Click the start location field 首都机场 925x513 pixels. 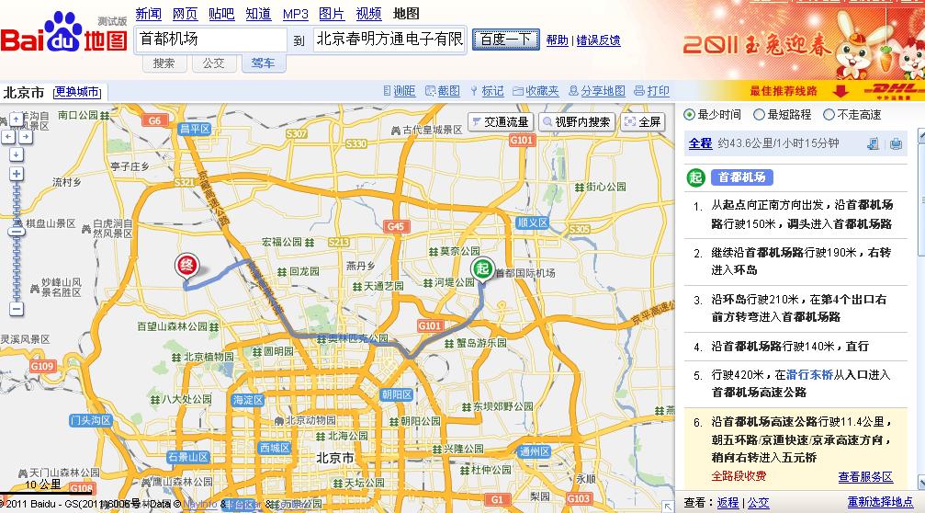210,40
